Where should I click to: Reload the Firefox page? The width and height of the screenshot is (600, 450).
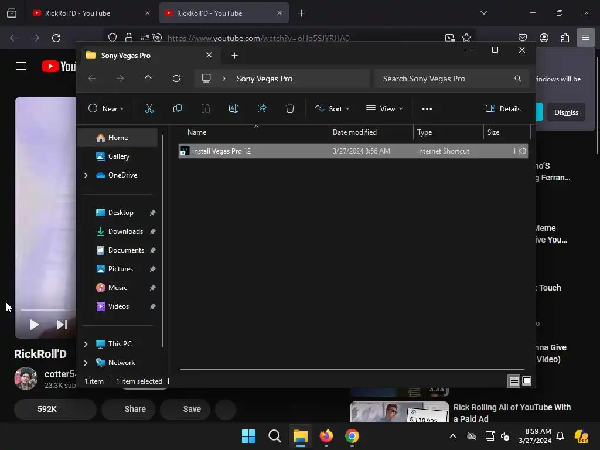point(56,38)
